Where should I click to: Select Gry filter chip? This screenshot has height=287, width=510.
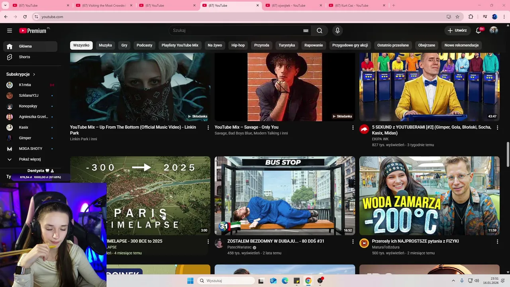tap(124, 45)
